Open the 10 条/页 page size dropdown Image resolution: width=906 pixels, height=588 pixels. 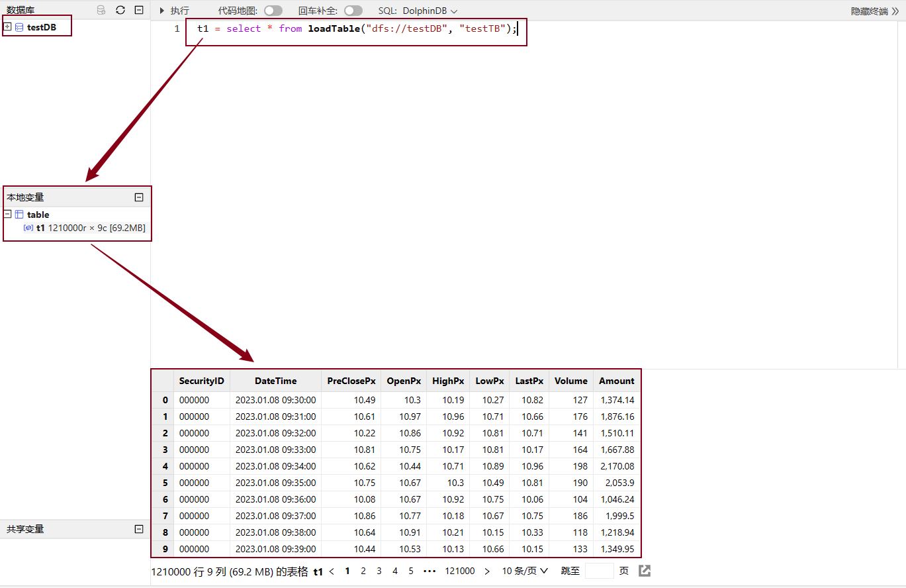[x=525, y=571]
